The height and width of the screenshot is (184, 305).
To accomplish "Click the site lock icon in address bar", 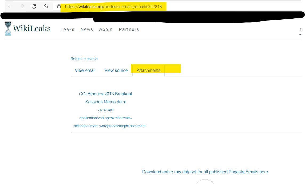I will coord(59,6).
